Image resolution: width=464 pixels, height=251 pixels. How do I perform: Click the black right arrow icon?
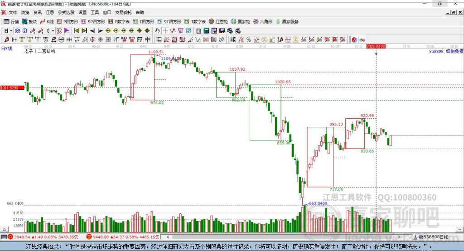(100, 31)
